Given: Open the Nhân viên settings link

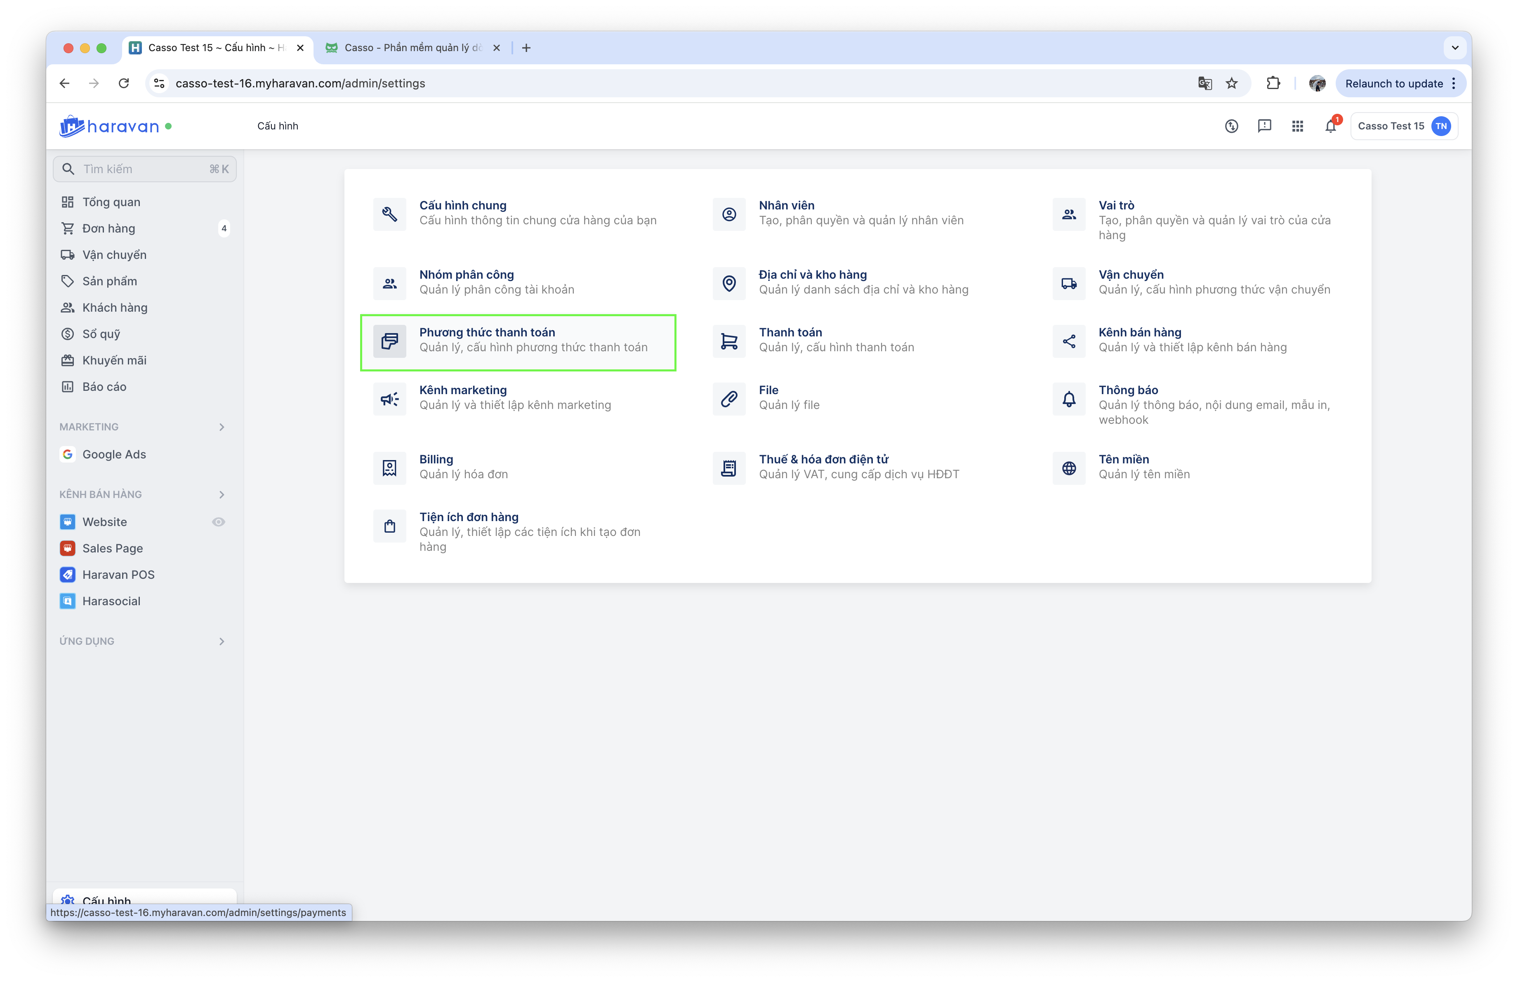Looking at the screenshot, I should coord(786,205).
